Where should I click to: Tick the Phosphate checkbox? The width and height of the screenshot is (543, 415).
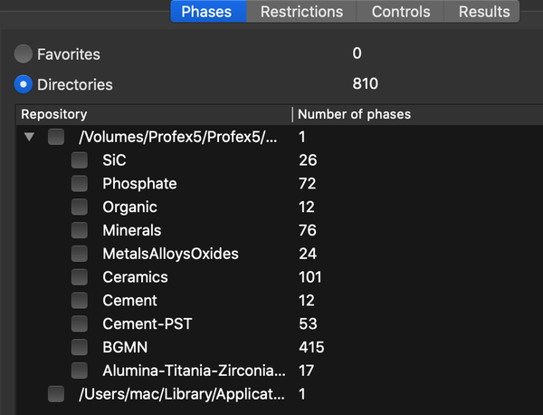click(x=80, y=184)
